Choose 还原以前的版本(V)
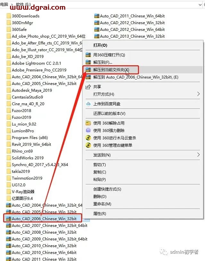This screenshot has width=205, height=261. [x=109, y=114]
